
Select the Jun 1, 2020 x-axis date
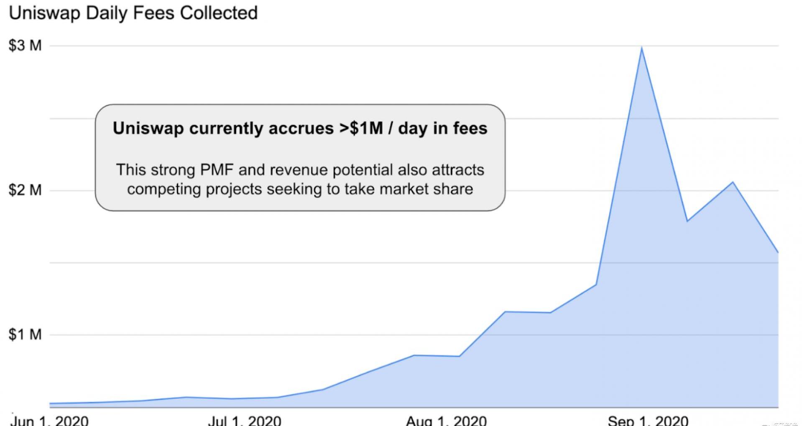point(49,420)
